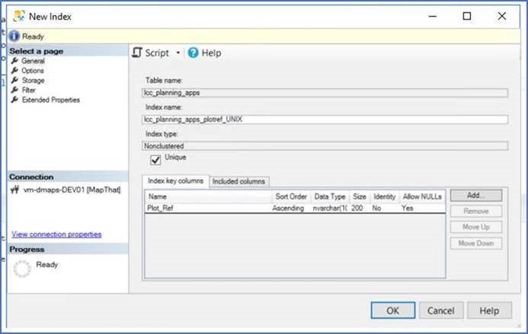Viewport: 528px width, 334px height.
Task: Click the Table name field
Action: [325, 93]
